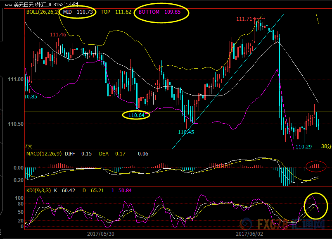The image size is (332, 239).
Task: Click the 111.46 red price label
Action: pos(58,35)
